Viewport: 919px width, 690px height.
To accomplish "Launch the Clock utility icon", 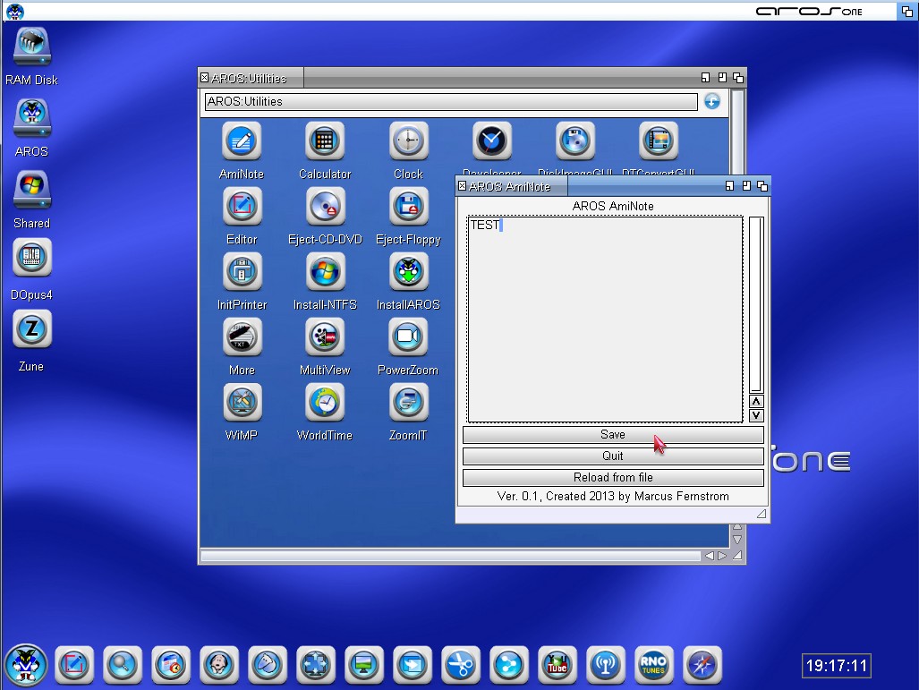I will (x=408, y=141).
